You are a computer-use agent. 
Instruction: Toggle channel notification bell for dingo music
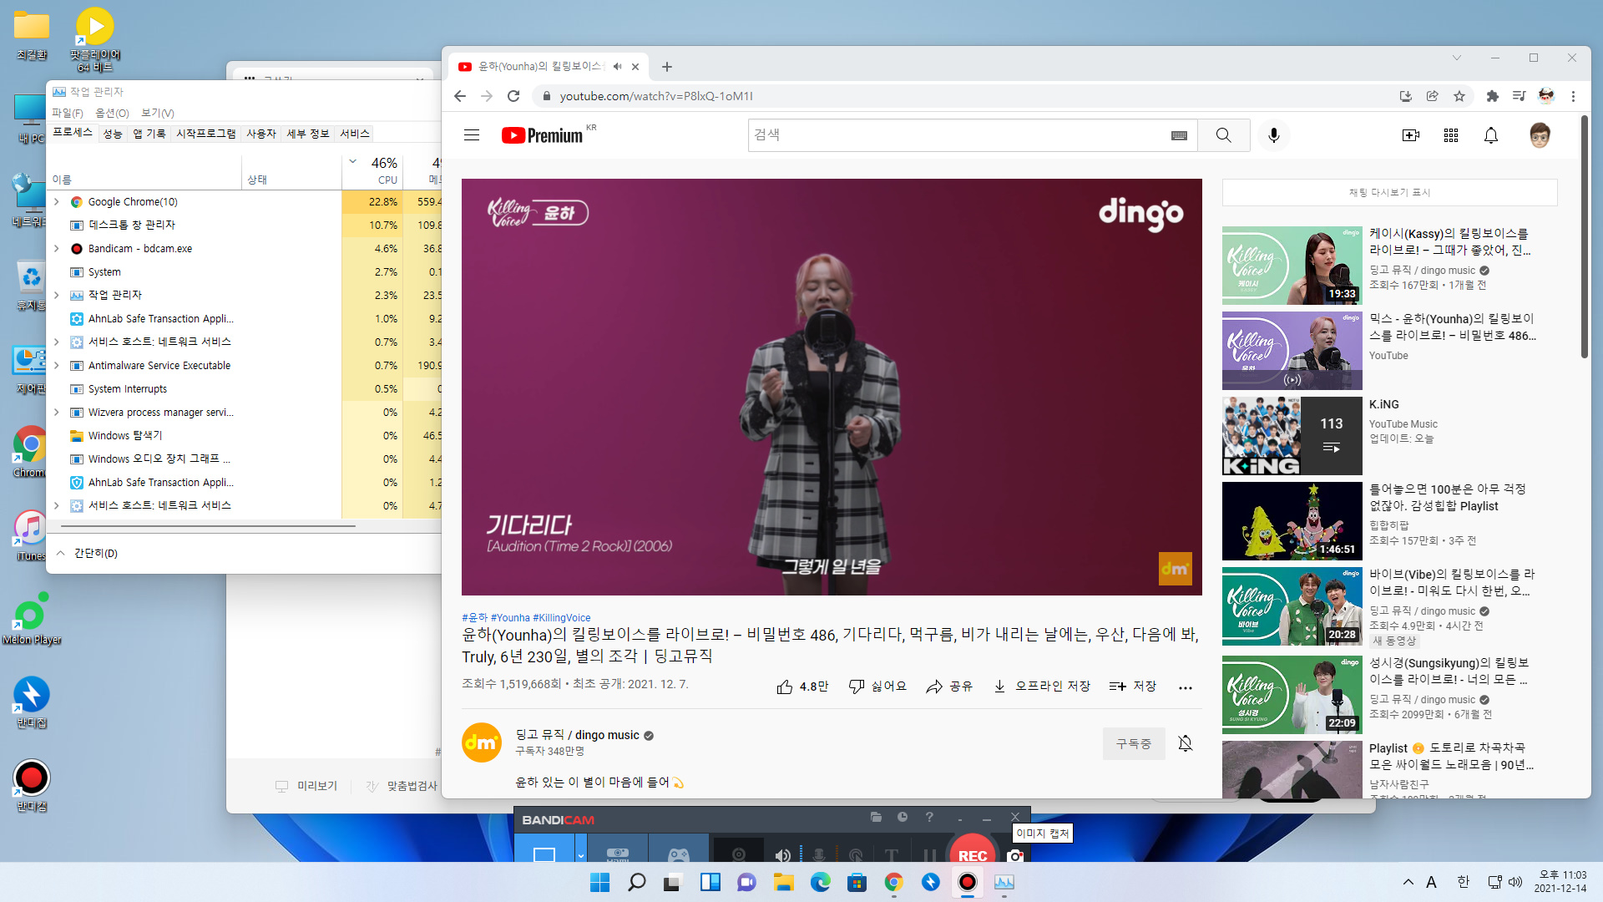tap(1185, 743)
